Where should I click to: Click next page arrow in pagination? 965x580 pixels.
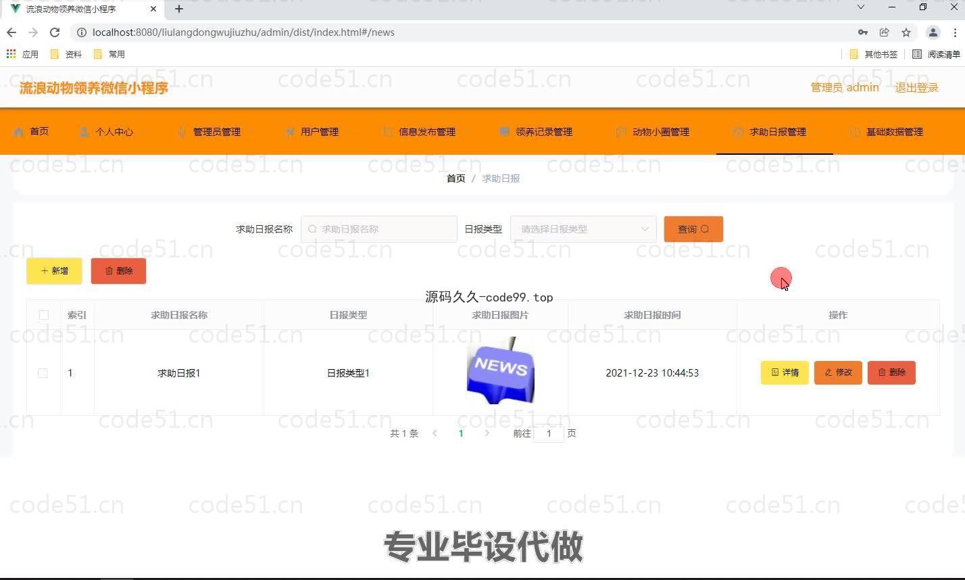click(487, 433)
